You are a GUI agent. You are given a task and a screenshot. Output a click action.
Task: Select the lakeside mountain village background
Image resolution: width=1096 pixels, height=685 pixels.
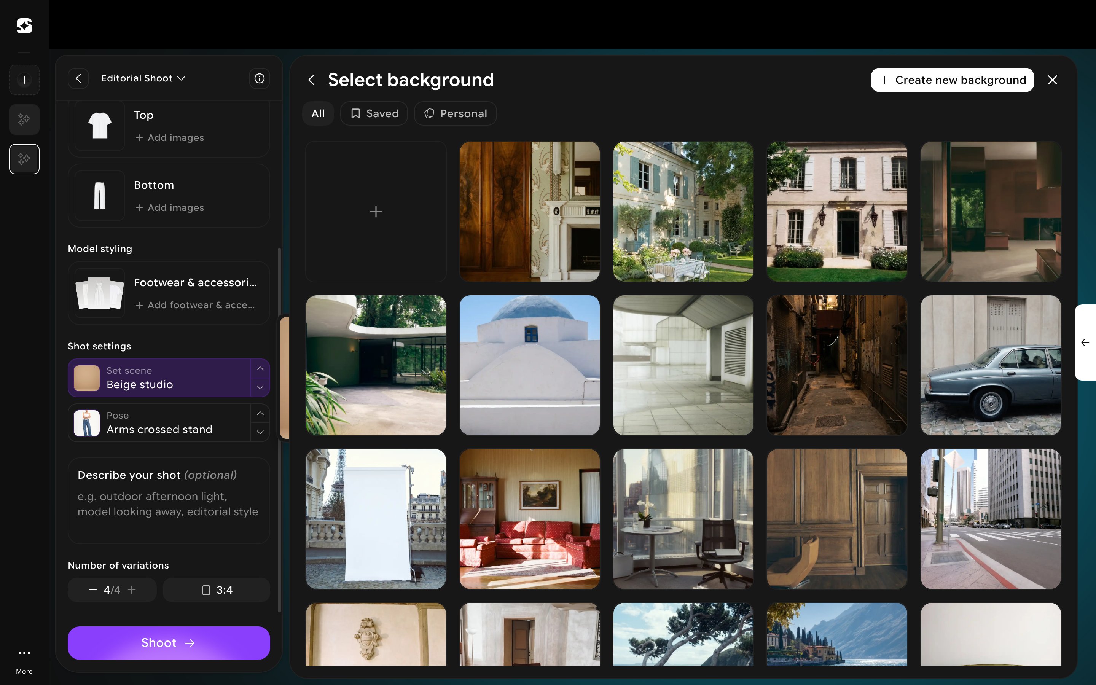pos(837,634)
